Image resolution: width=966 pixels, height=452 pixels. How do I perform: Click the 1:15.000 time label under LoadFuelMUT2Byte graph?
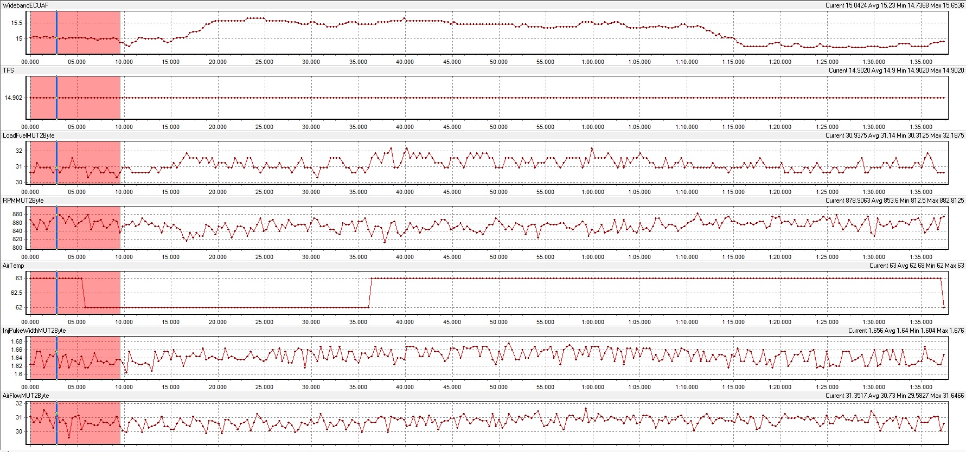733,192
